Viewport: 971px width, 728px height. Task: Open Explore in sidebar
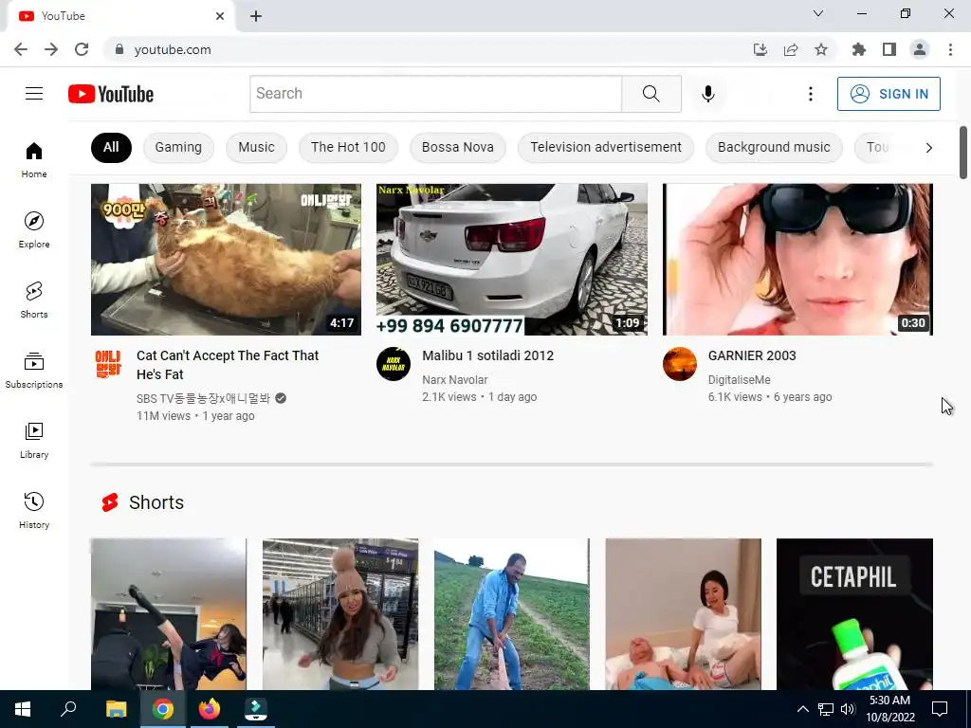coord(34,229)
